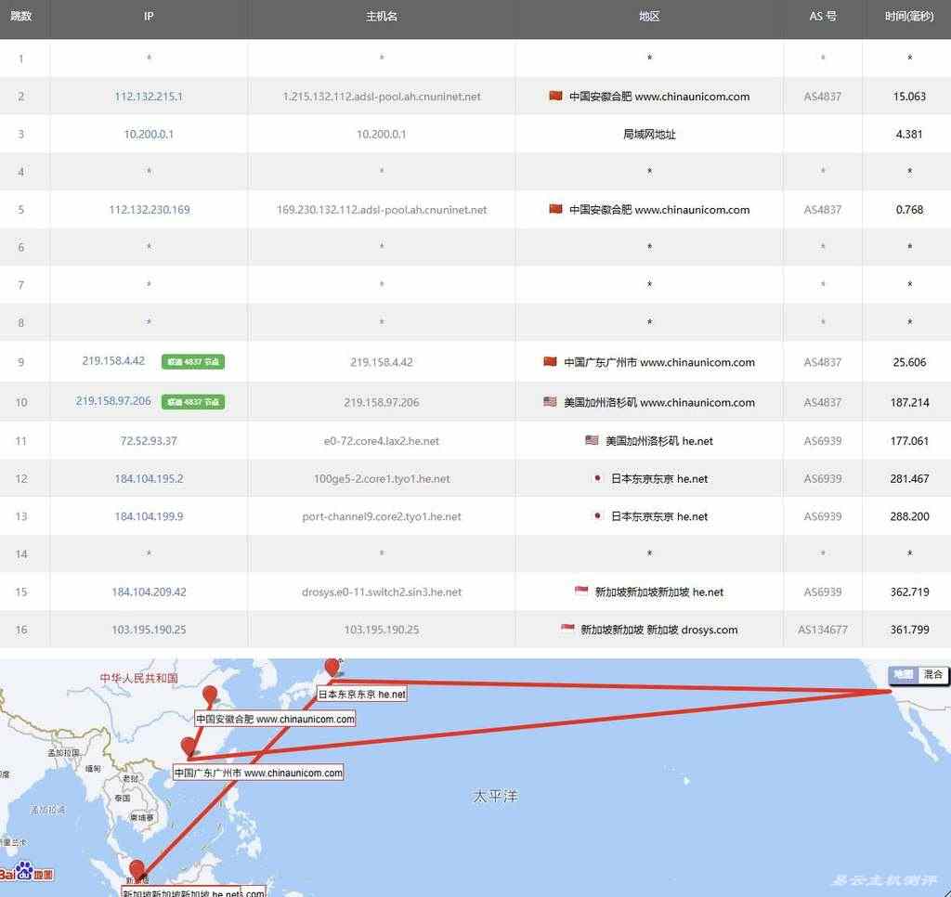The height and width of the screenshot is (897, 951).
Task: Click the Japan flag in hop 13 row
Action: pyautogui.click(x=597, y=515)
